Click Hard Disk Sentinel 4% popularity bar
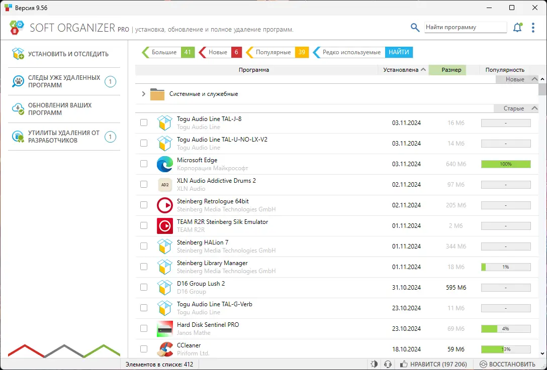The height and width of the screenshot is (370, 547). point(506,328)
